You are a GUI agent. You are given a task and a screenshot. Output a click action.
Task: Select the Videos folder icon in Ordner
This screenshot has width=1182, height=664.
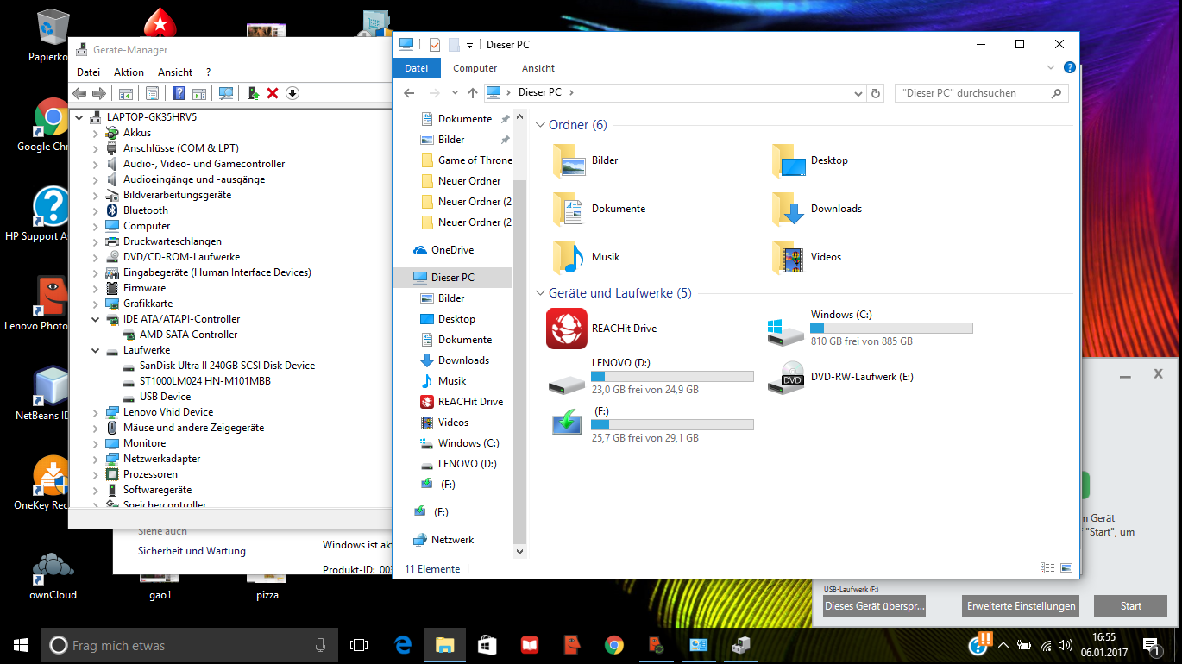788,257
